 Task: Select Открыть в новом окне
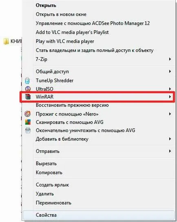(61, 14)
